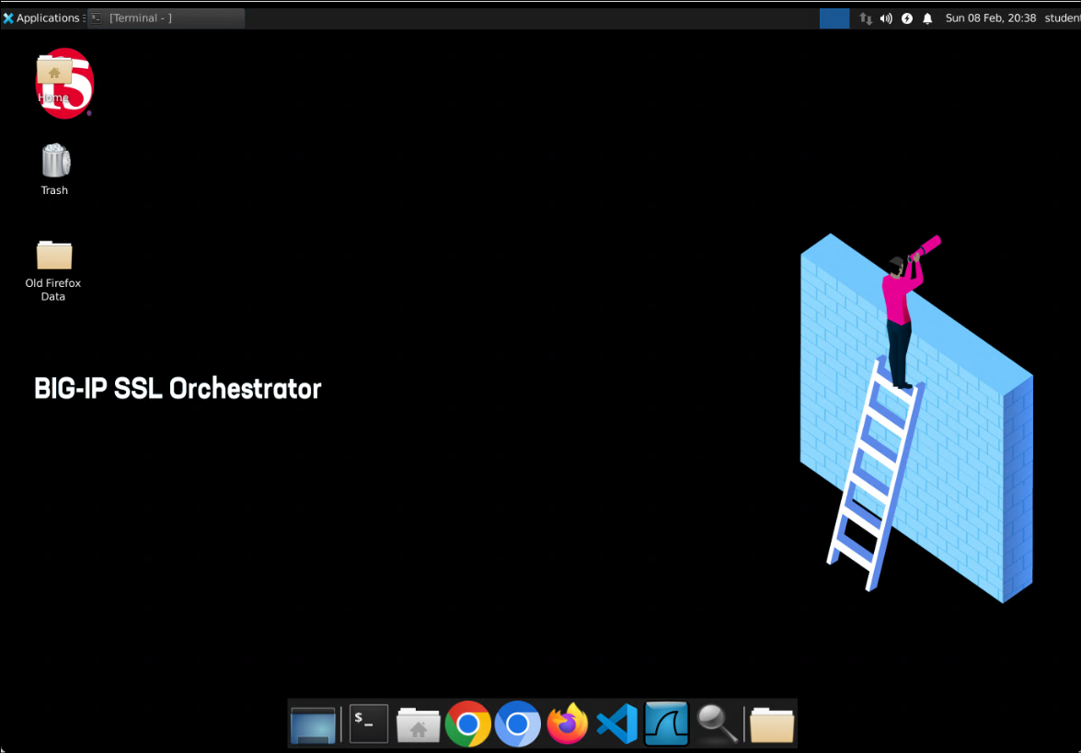Launch Wireshark from the dock
The height and width of the screenshot is (753, 1081).
(667, 724)
